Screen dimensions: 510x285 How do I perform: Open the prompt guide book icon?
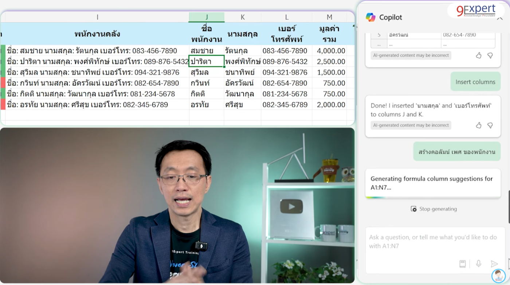click(463, 264)
